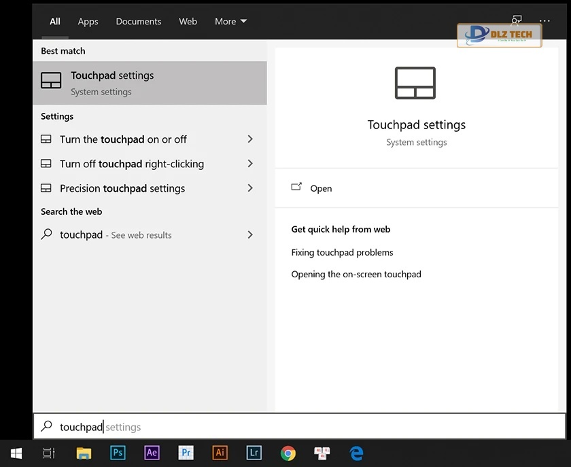Launch Lightroom from the taskbar
Screen dimensions: 571x467
pyautogui.click(x=254, y=453)
